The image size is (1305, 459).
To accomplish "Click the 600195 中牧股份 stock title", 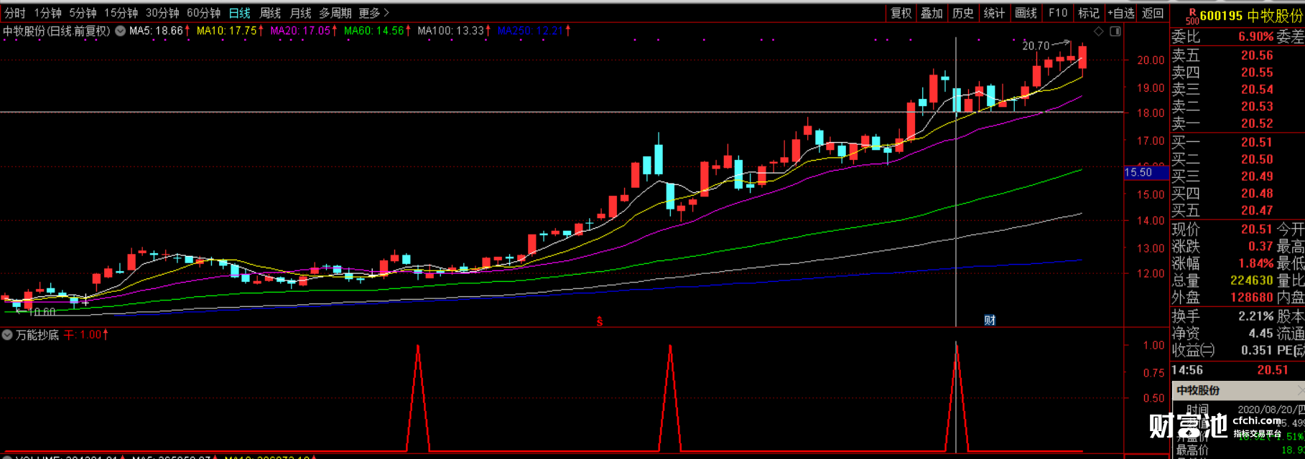I will [x=1251, y=16].
